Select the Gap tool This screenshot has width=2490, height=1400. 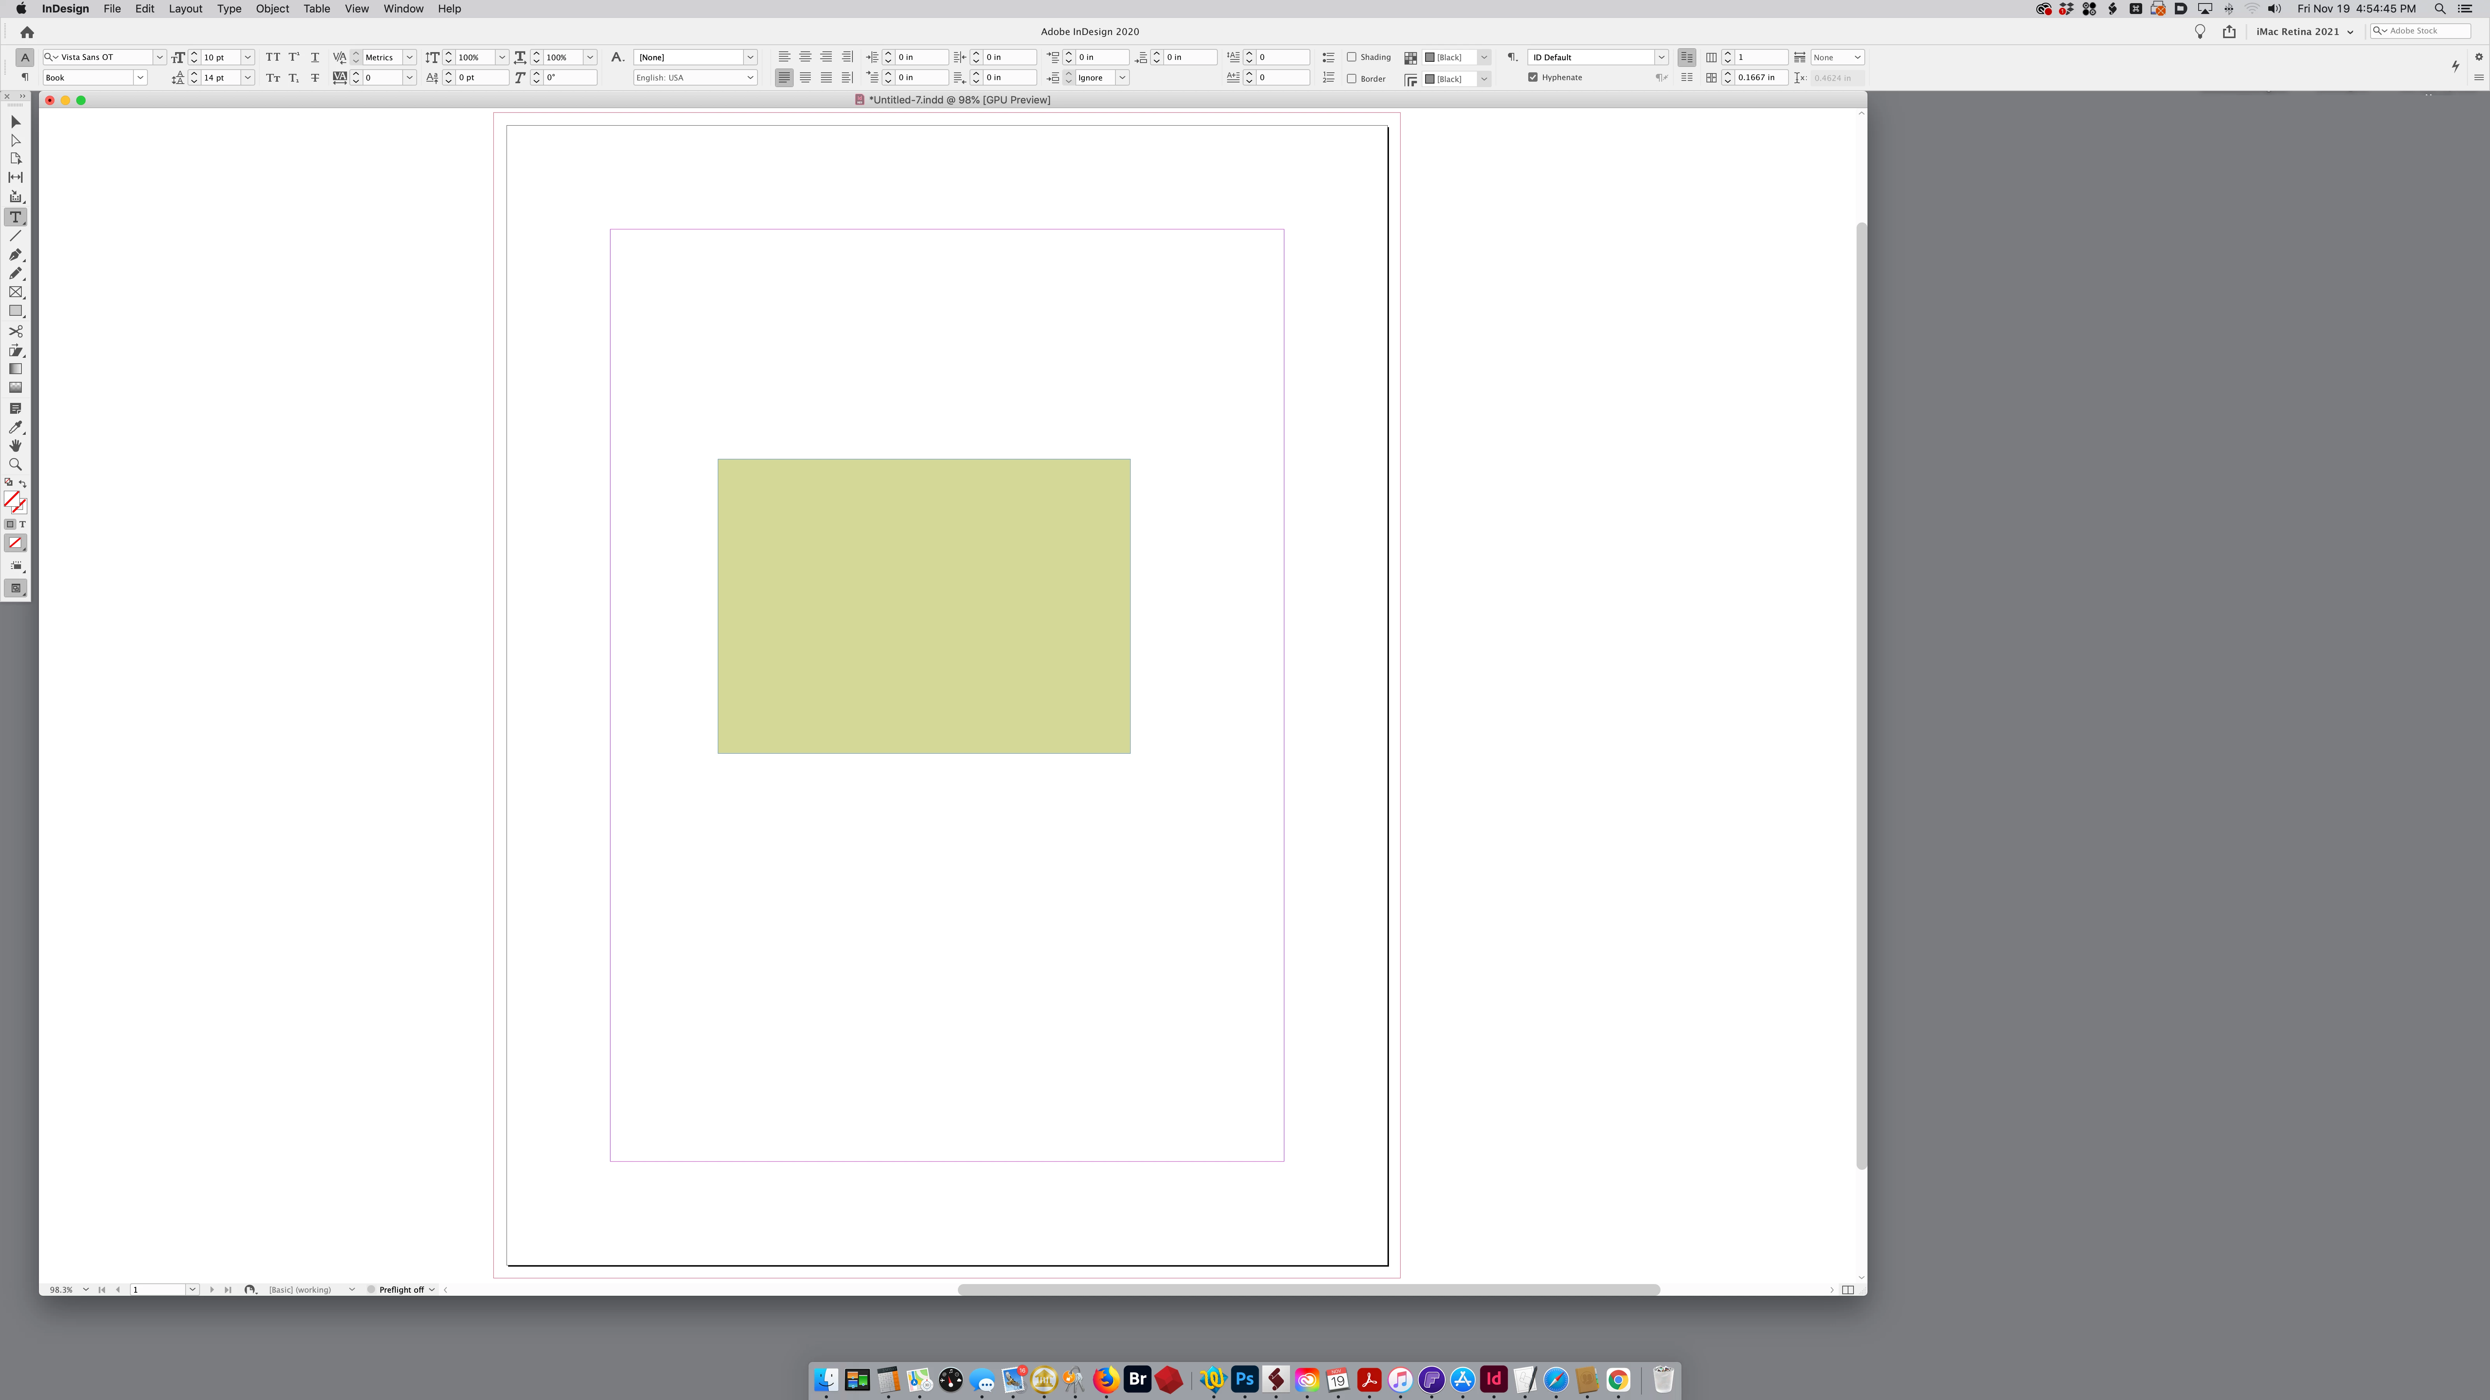tap(16, 178)
